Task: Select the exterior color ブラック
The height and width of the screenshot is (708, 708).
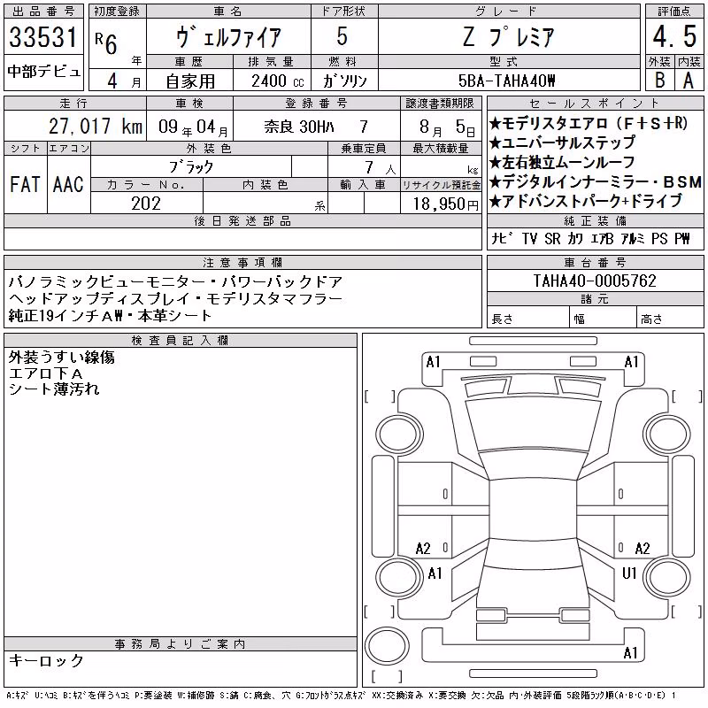Action: pos(191,167)
